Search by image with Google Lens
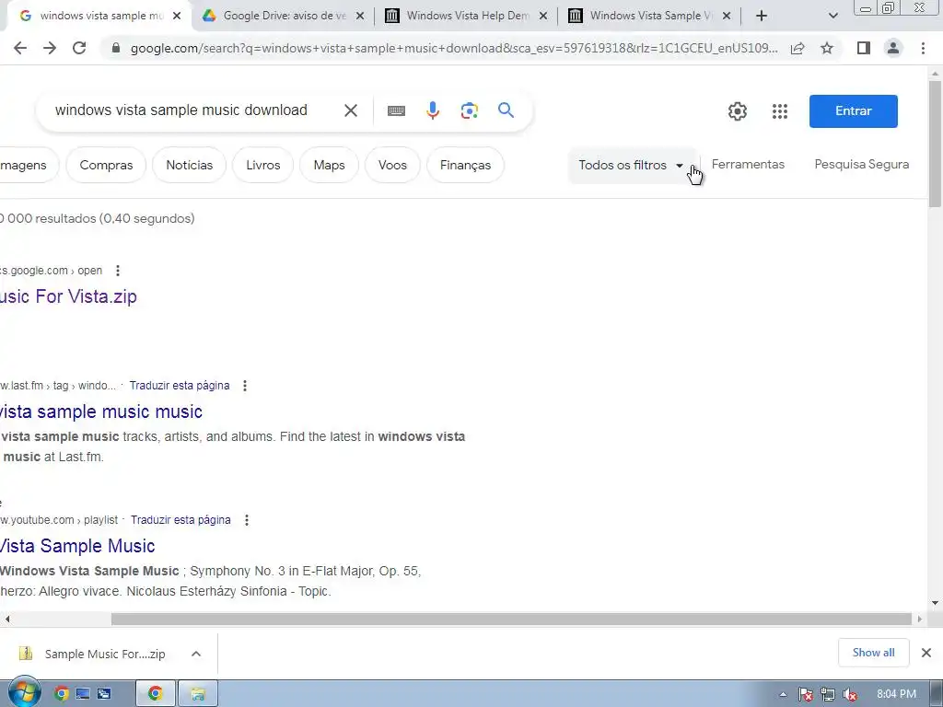This screenshot has width=943, height=707. [469, 110]
